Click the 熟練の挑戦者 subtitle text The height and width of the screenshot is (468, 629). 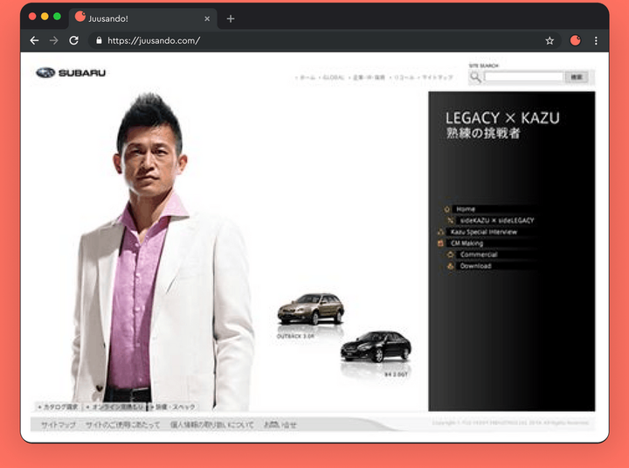(x=483, y=133)
